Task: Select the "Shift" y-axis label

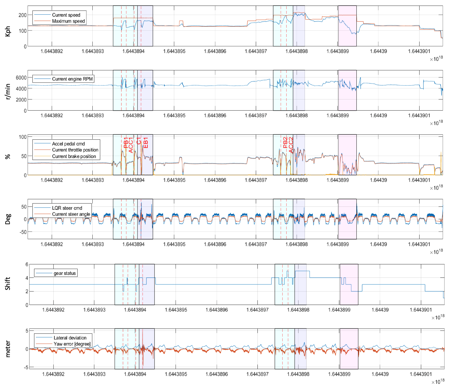Action: [8, 283]
